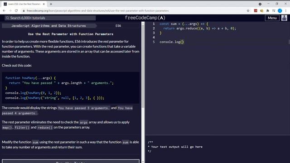Click the 'Check out this code:' text
The height and width of the screenshot is (163, 290).
pyautogui.click(x=17, y=65)
